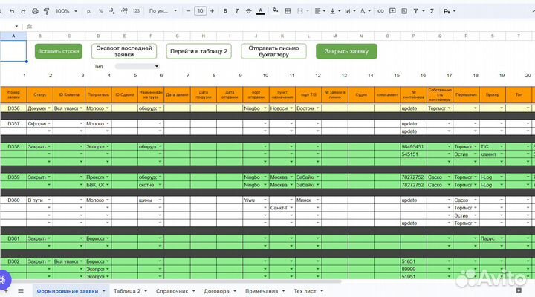Click the 'Закрыть заявку' button
Image resolution: width=535 pixels, height=297 pixels.
(346, 51)
